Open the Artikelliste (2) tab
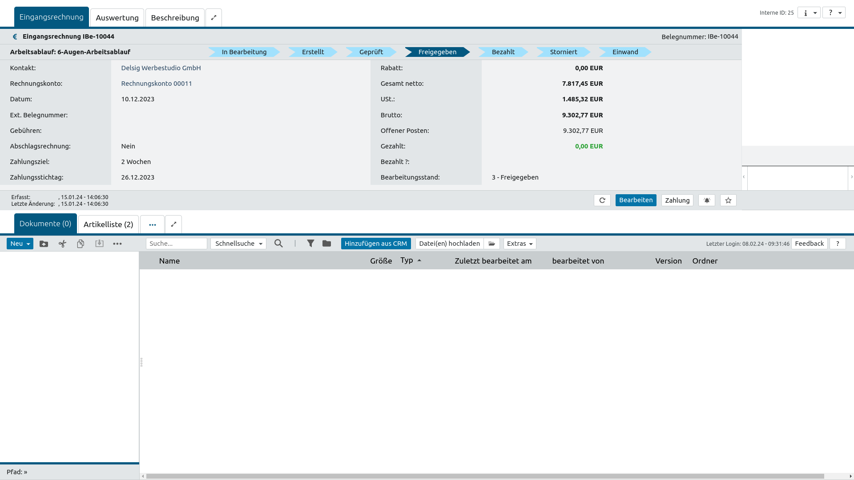Image resolution: width=854 pixels, height=480 pixels. [x=108, y=224]
